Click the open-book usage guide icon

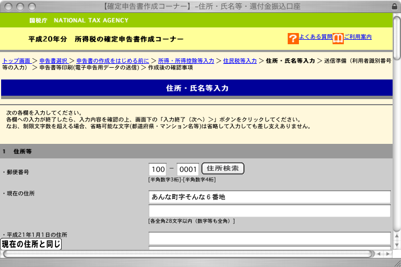point(338,39)
